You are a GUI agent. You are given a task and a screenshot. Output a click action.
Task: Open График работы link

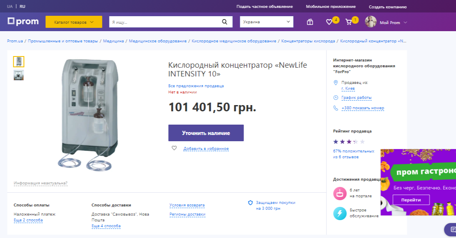pyautogui.click(x=356, y=98)
